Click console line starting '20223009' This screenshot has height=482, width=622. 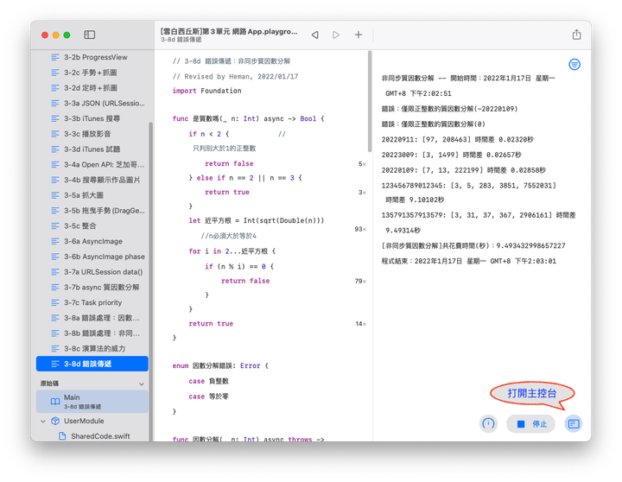point(451,155)
